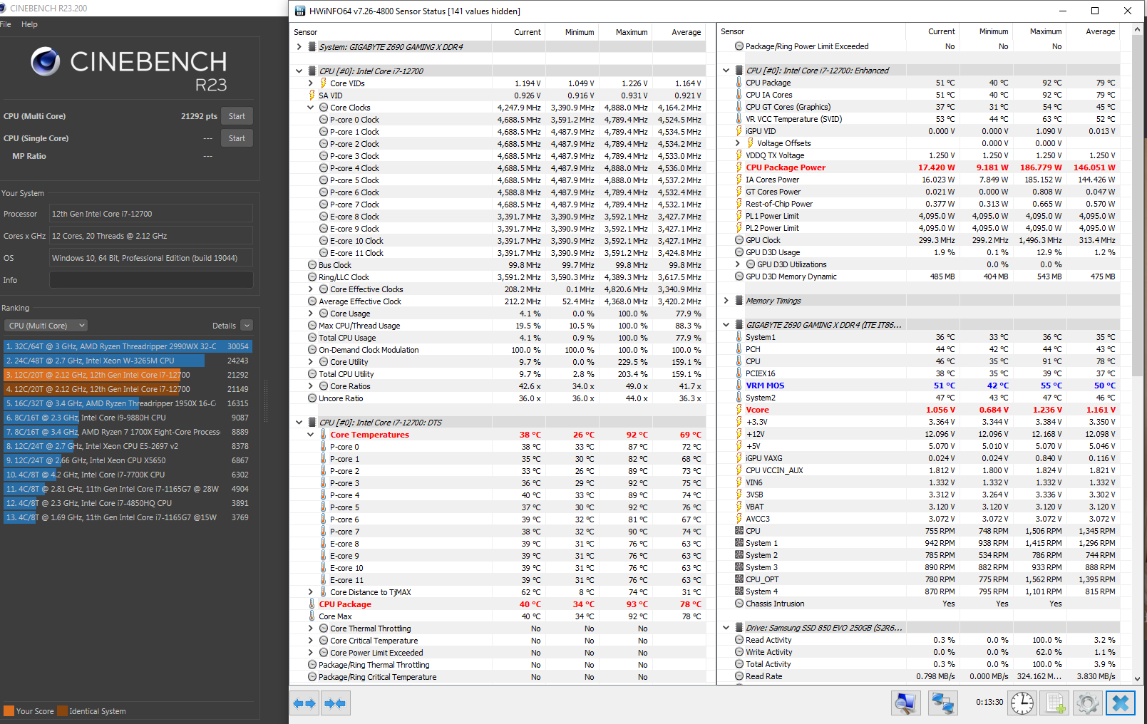Click the thermometer icon beside Core Max
The width and height of the screenshot is (1147, 724).
[x=312, y=616]
